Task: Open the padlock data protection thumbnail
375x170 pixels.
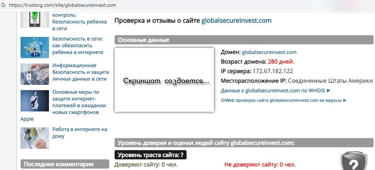Action: click(35, 74)
